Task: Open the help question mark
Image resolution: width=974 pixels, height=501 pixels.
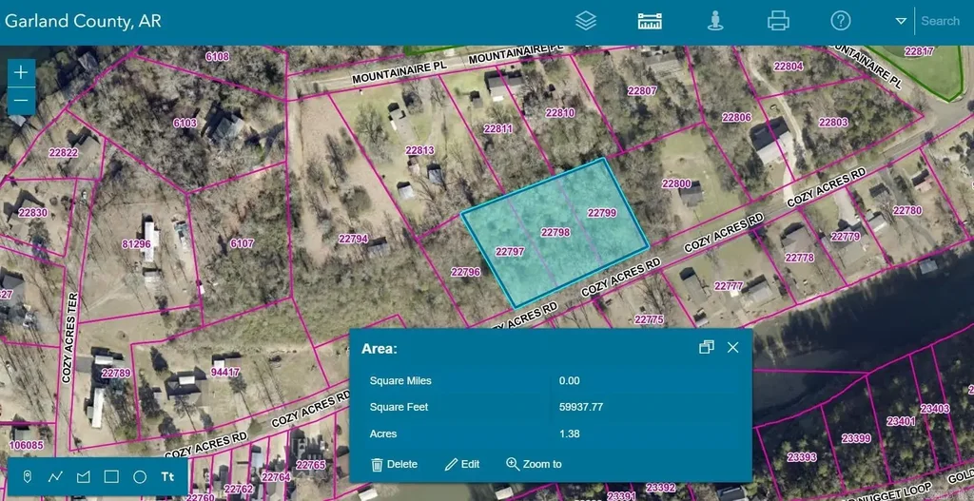Action: coord(840,21)
